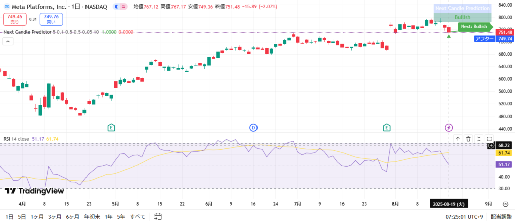
Task: Click the 終値 751.48 close value
Action: pyautogui.click(x=227, y=7)
